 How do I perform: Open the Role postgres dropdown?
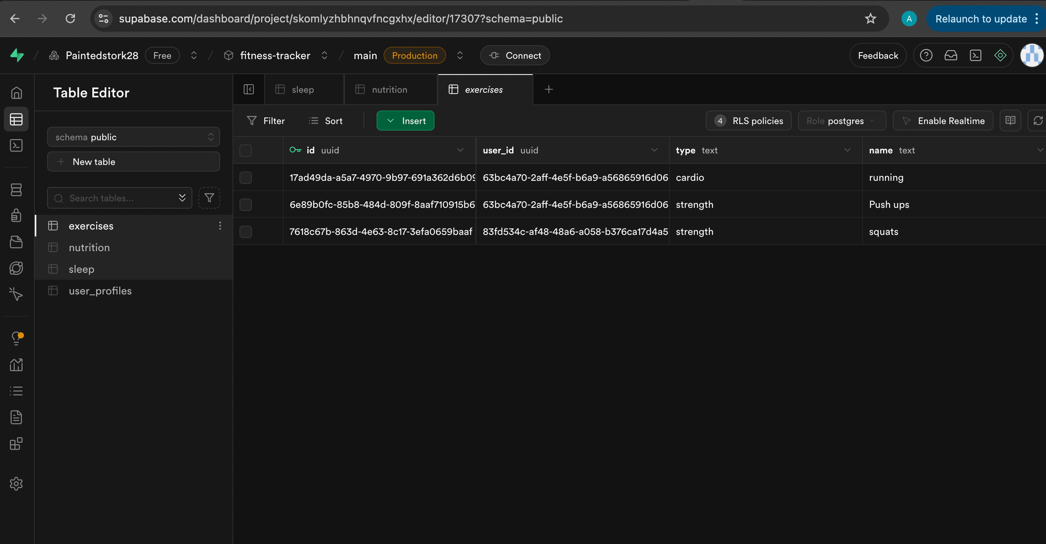tap(841, 121)
